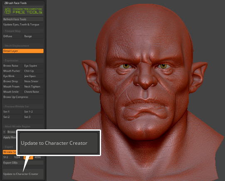Preview wrinkle Set 1
This screenshot has width=225, height=181.
(x=13, y=112)
